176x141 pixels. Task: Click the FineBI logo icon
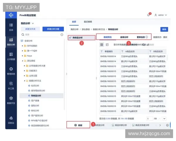[x=11, y=15]
